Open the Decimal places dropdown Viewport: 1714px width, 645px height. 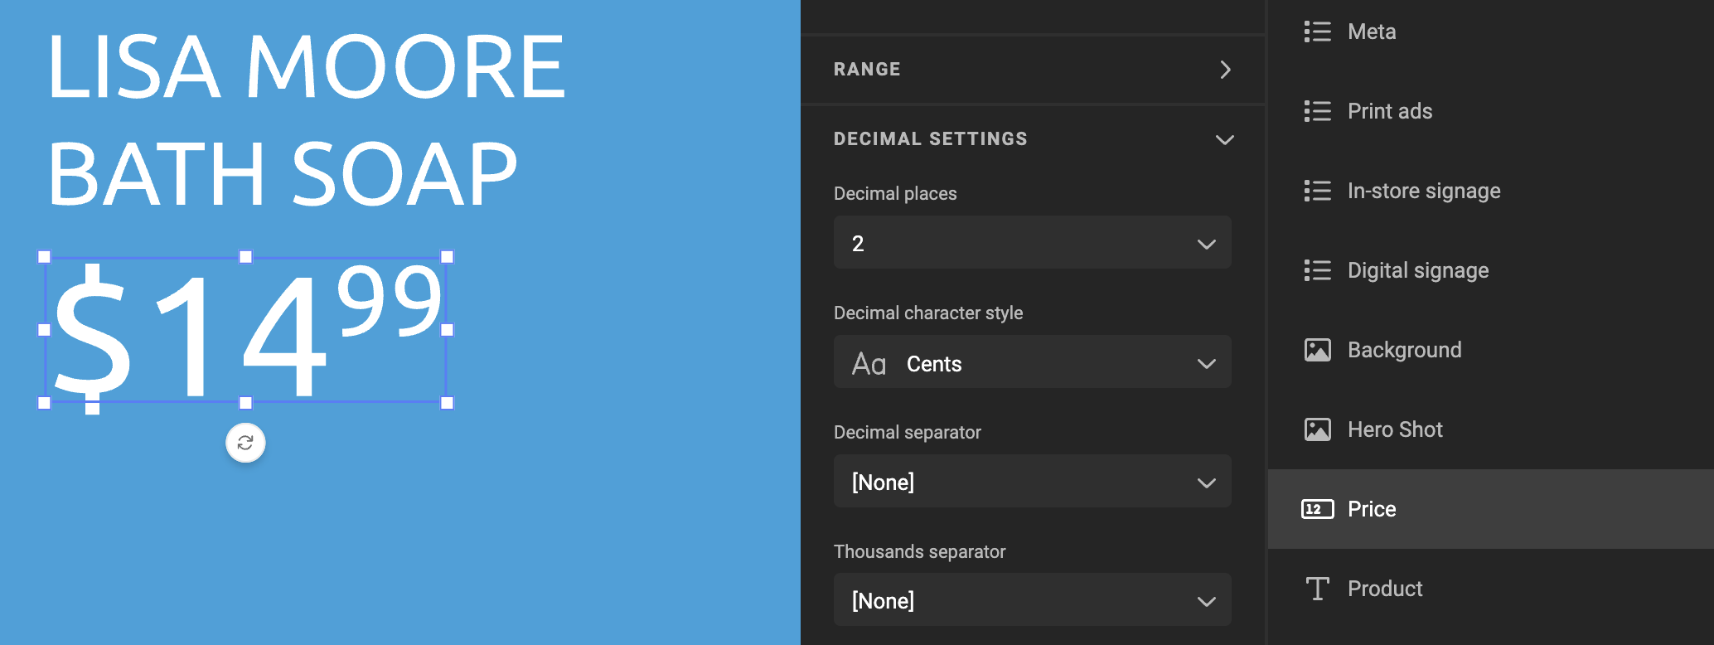1033,243
